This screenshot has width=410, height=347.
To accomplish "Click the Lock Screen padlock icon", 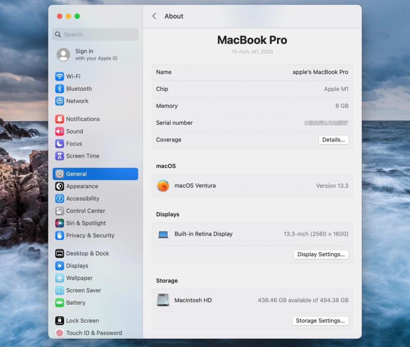I will point(59,320).
